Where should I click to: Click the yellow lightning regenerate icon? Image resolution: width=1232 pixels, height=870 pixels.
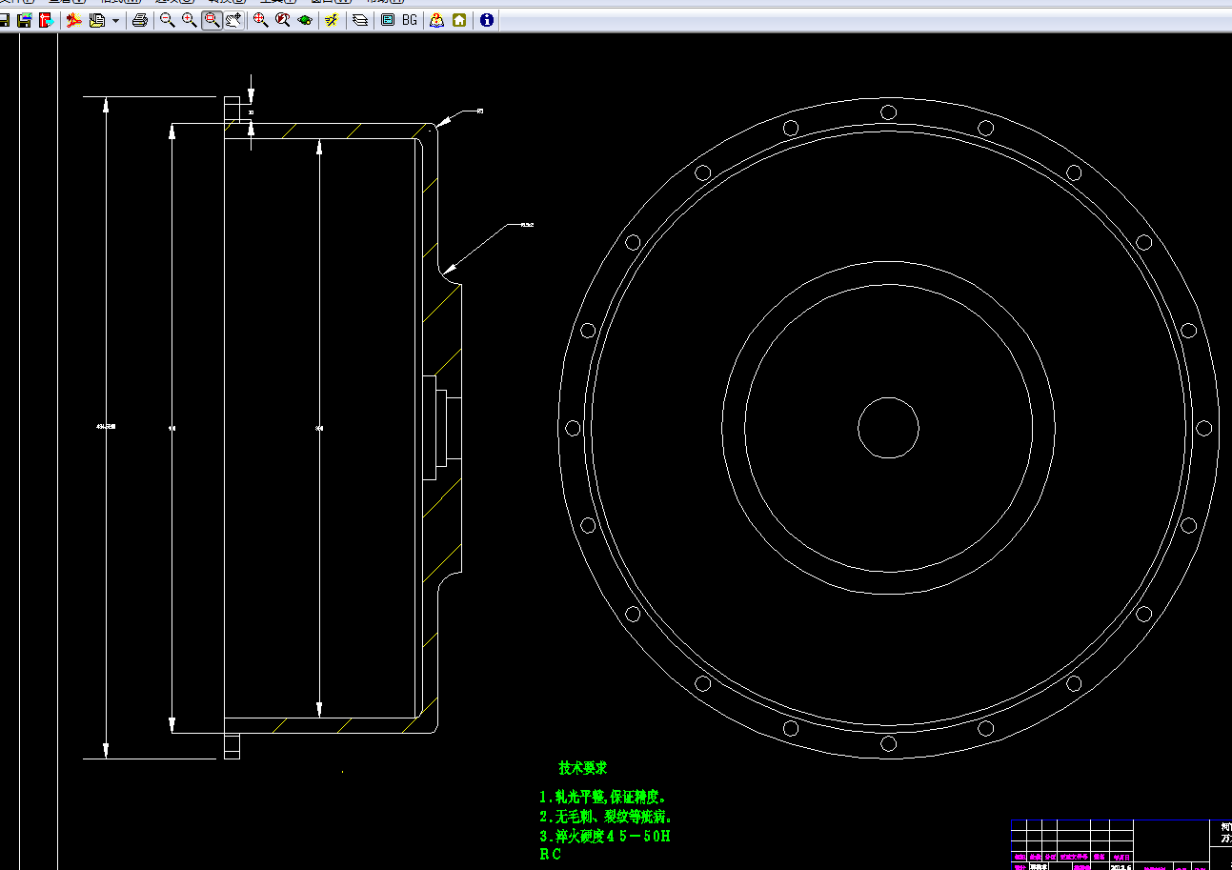point(332,20)
